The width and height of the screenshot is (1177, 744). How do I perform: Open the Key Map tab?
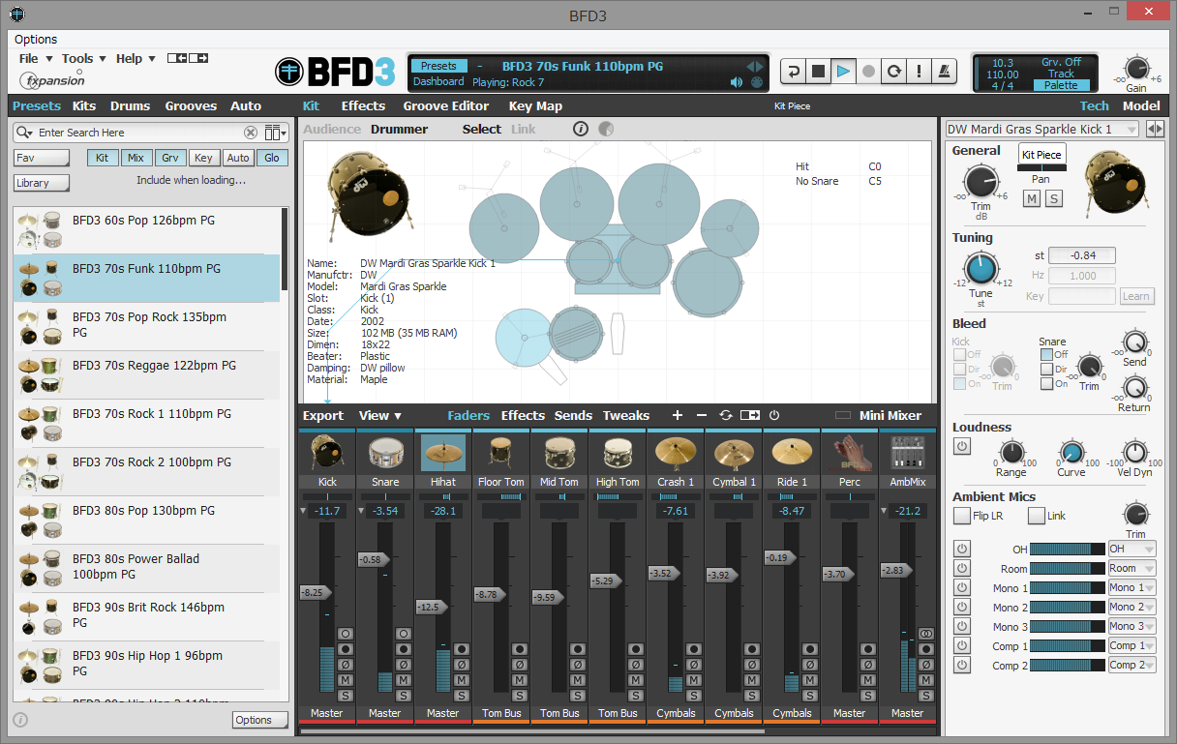click(x=535, y=105)
